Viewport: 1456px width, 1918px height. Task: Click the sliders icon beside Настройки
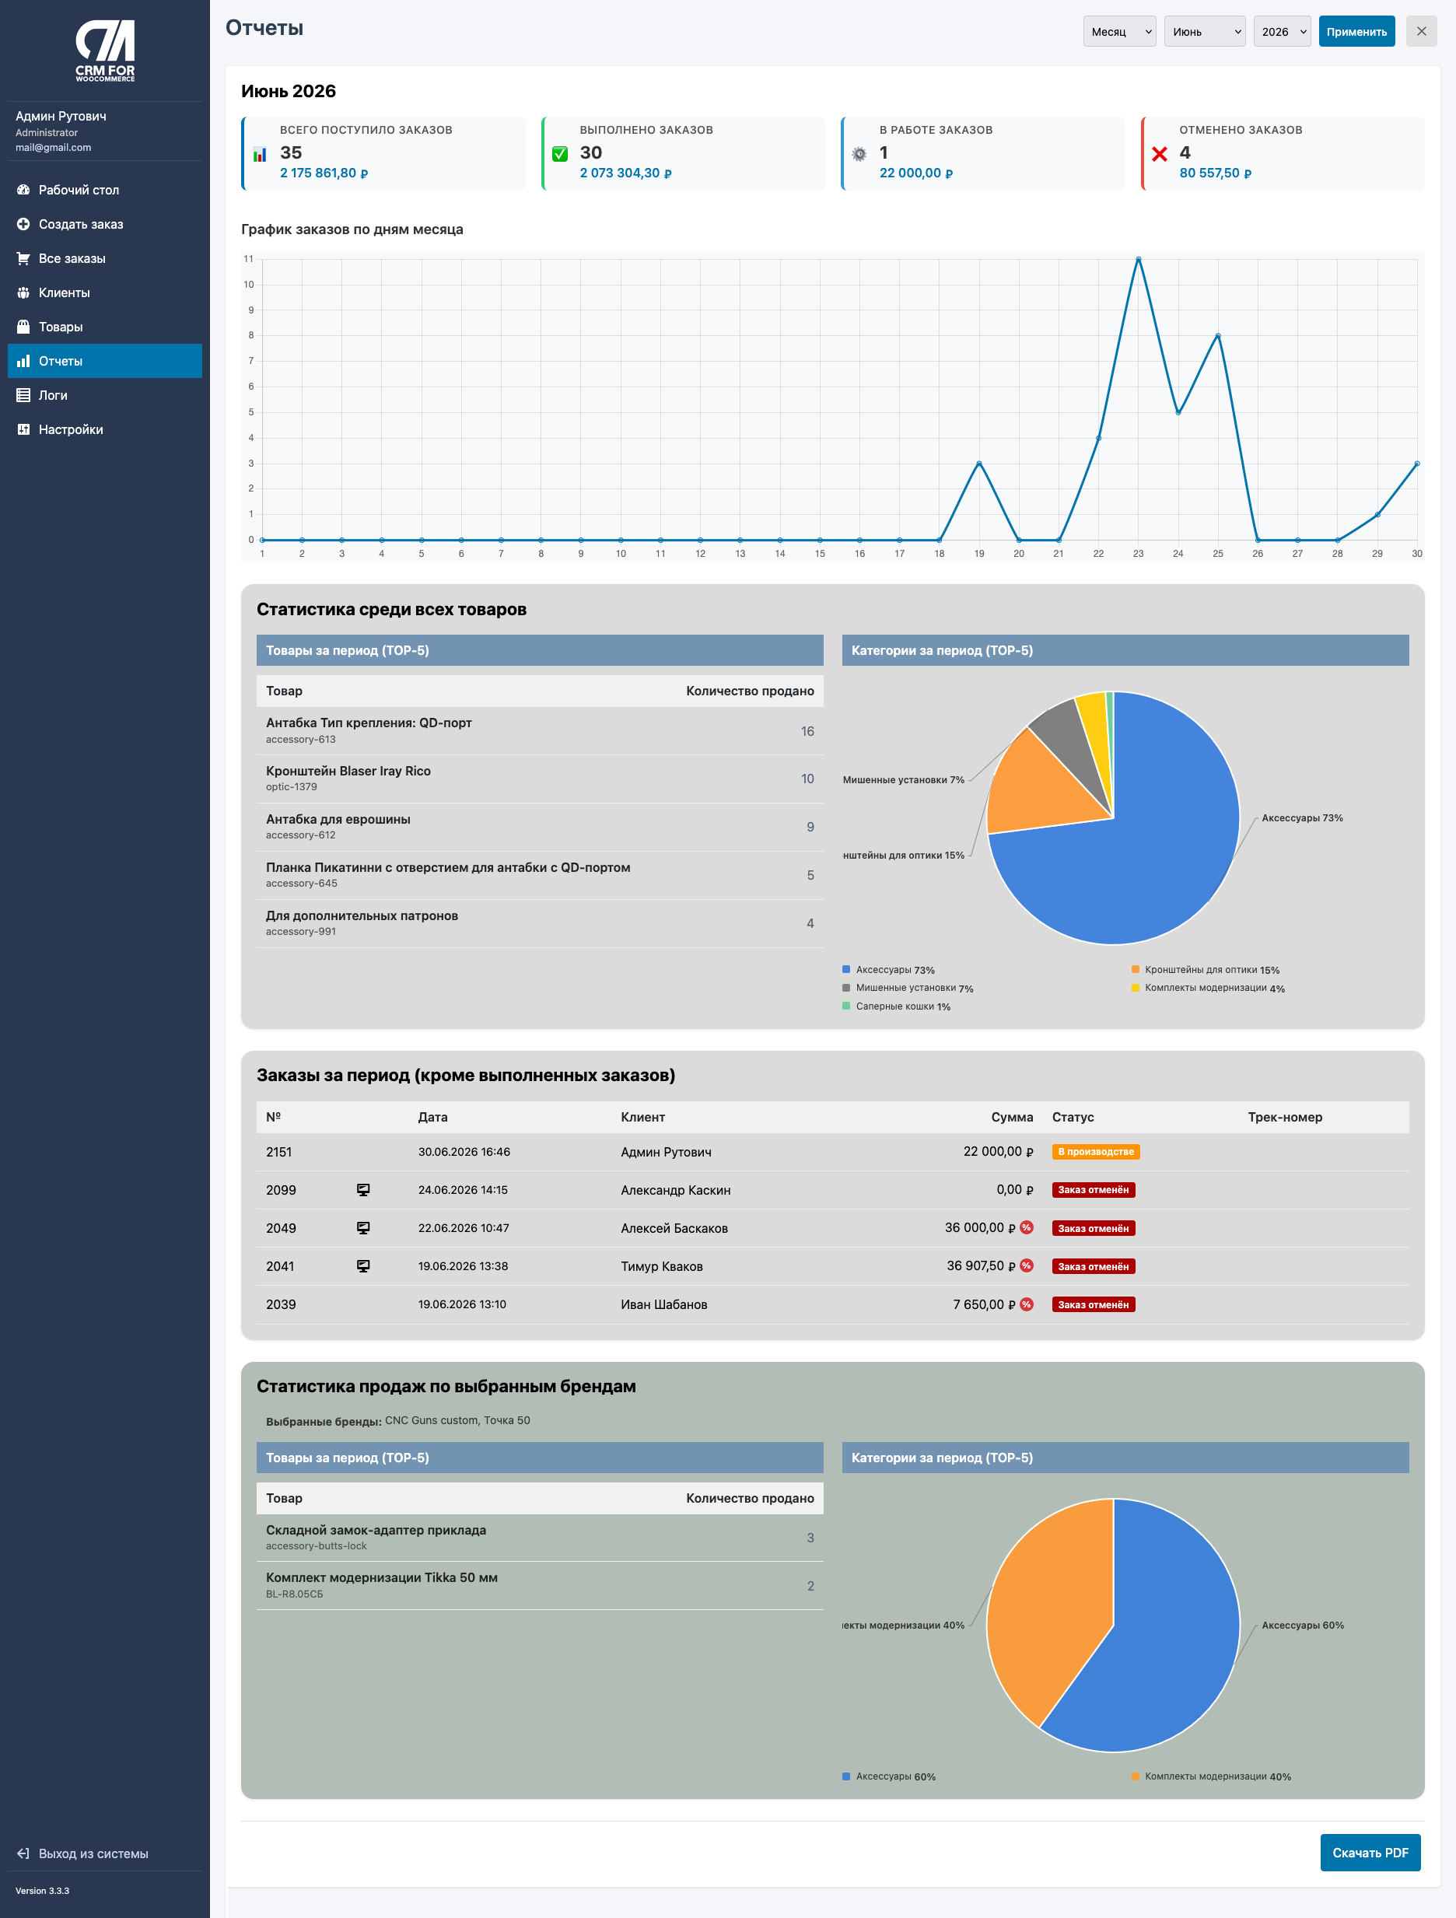coord(23,429)
